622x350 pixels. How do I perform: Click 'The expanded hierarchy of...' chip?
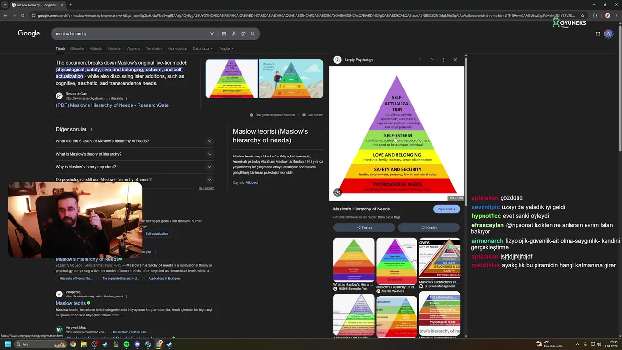(x=121, y=279)
